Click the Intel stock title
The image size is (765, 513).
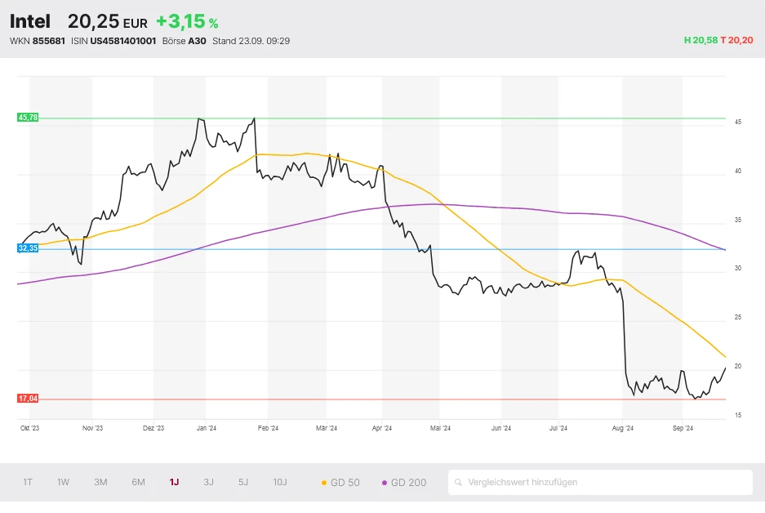click(30, 22)
